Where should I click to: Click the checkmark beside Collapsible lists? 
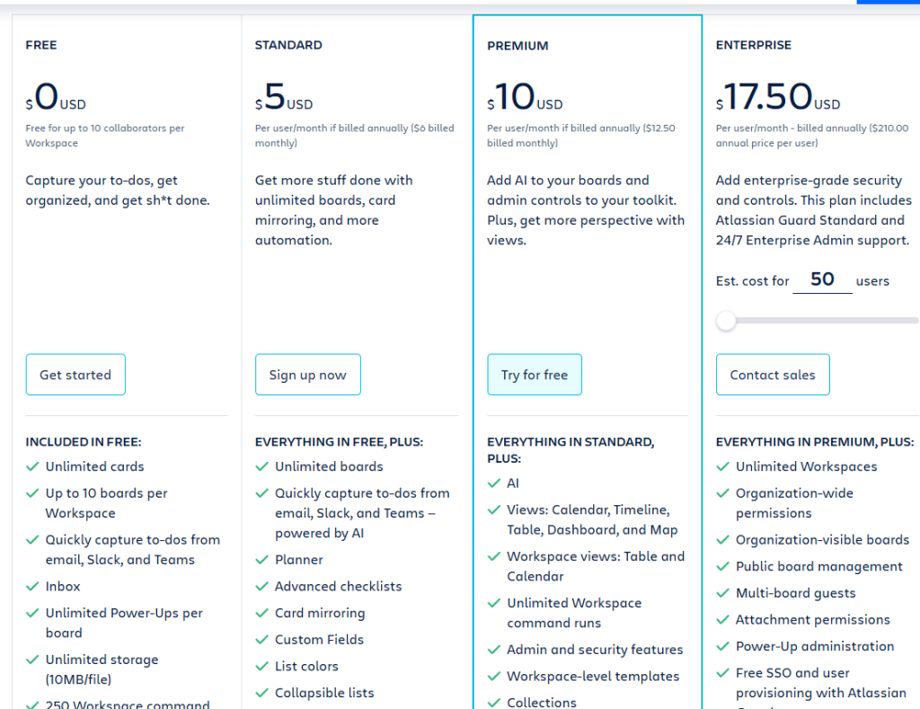click(262, 693)
